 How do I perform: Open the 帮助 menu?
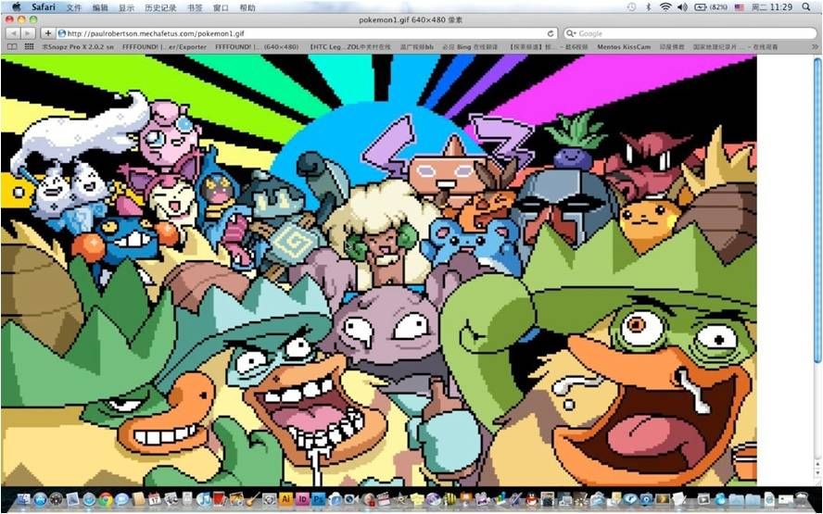247,7
